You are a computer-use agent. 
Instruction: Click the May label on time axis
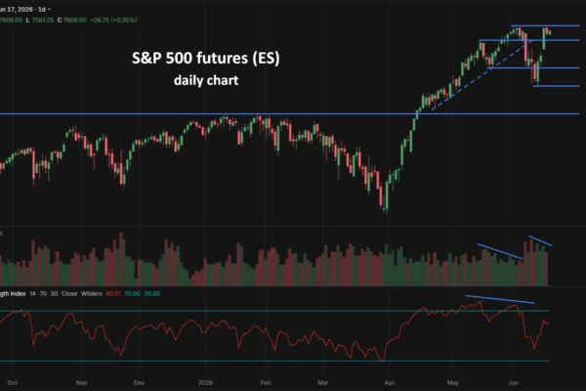(452, 383)
